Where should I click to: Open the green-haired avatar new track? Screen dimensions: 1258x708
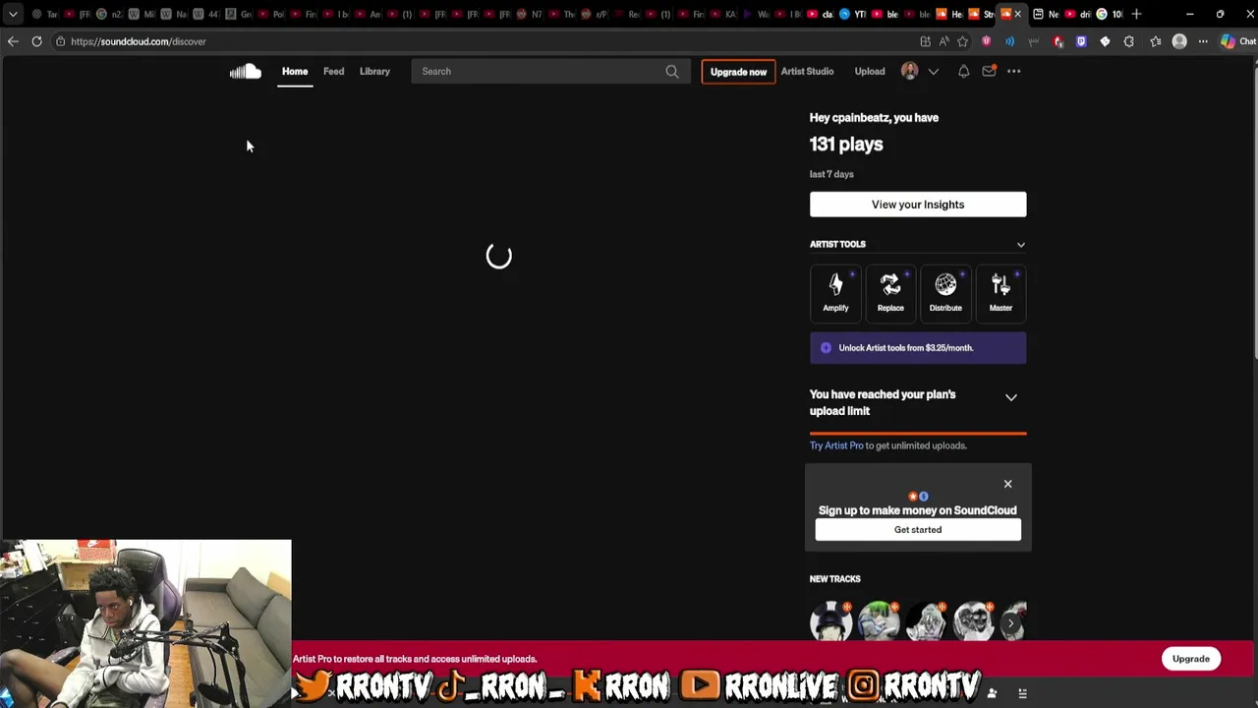[x=879, y=622]
